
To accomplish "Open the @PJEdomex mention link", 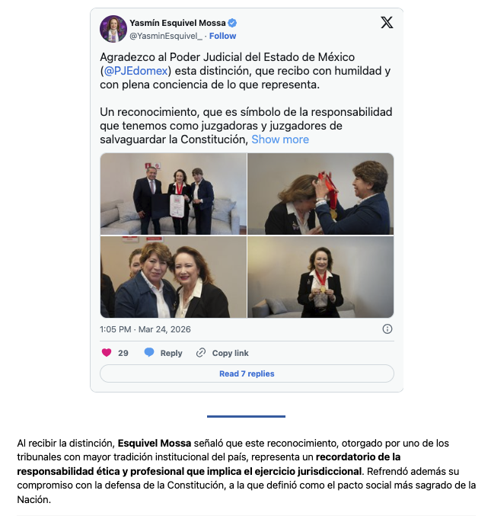I will pos(136,71).
